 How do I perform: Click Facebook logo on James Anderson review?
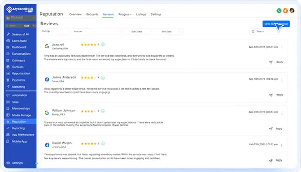click(47, 79)
